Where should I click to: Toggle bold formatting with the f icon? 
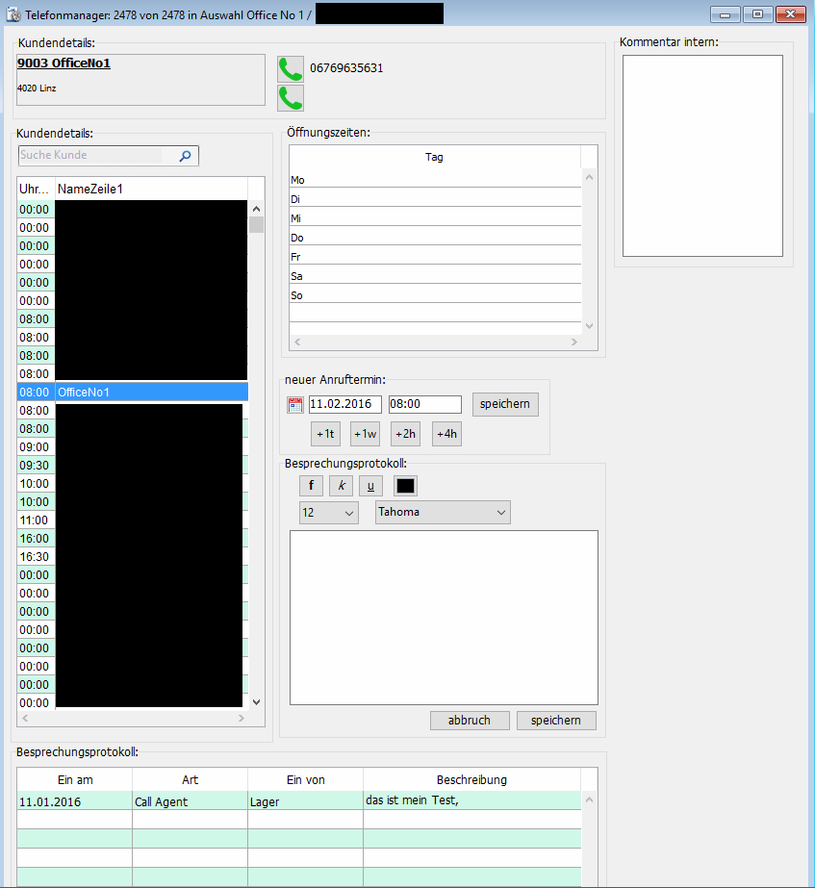point(310,485)
